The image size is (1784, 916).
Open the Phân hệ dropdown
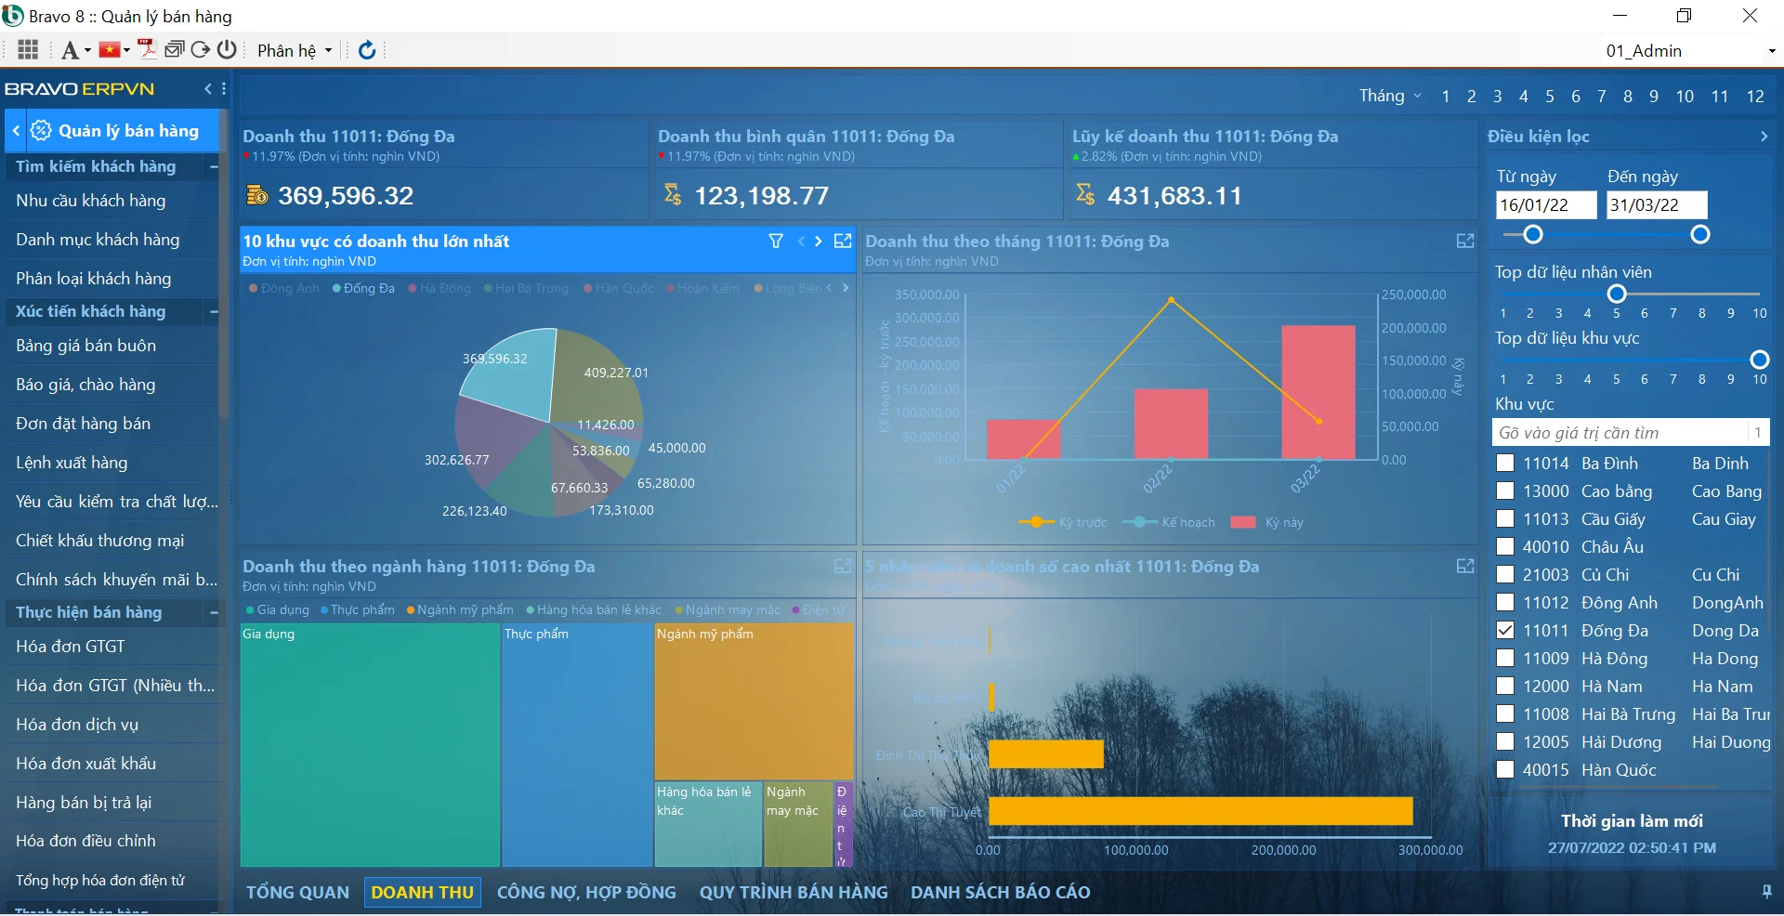coord(294,51)
